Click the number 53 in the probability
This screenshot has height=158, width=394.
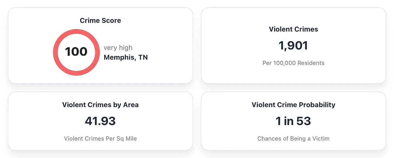click(303, 121)
